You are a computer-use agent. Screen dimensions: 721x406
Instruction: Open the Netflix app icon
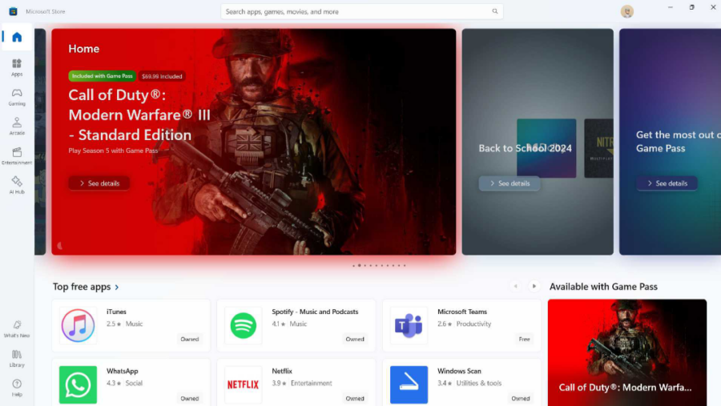244,385
